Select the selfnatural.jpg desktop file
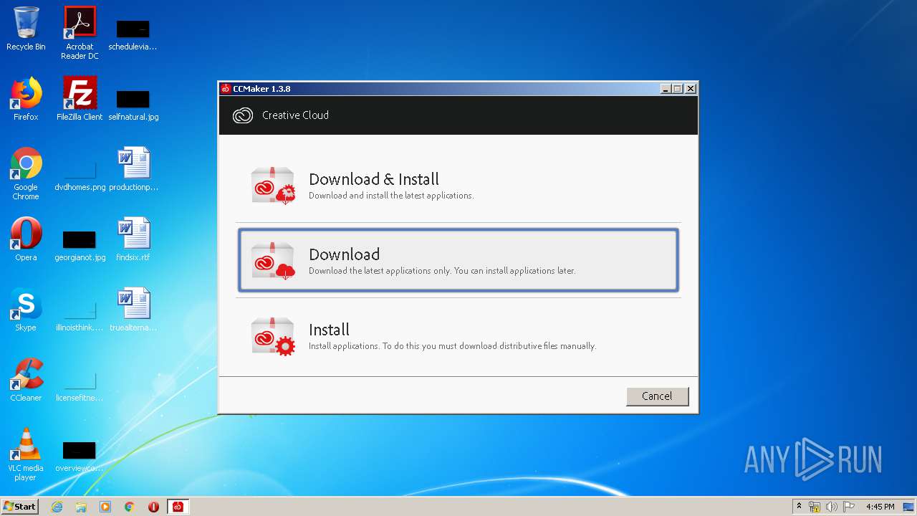Image resolution: width=917 pixels, height=516 pixels. 133,106
